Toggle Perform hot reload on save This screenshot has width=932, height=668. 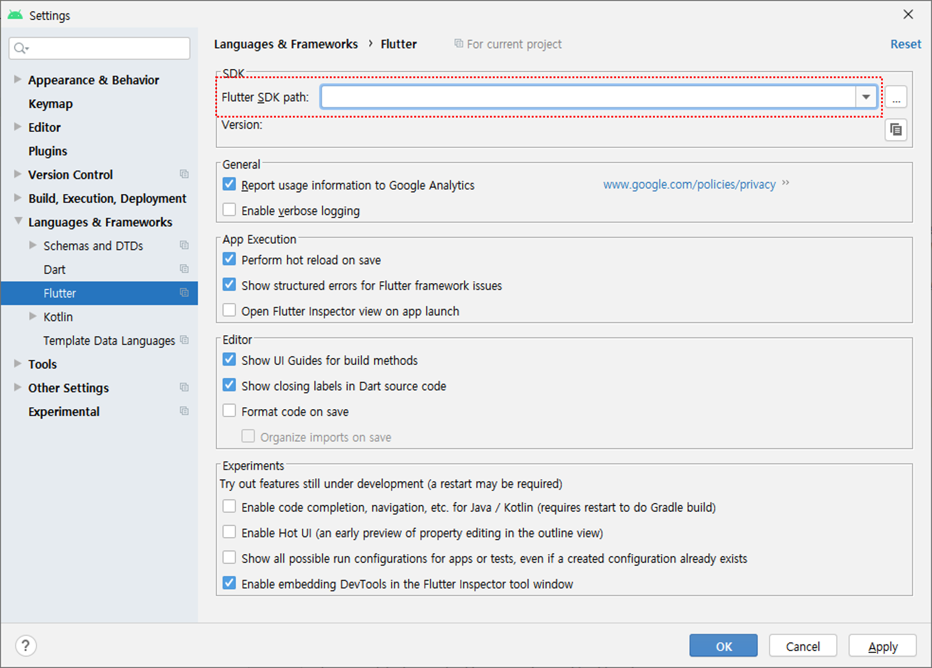pos(229,259)
